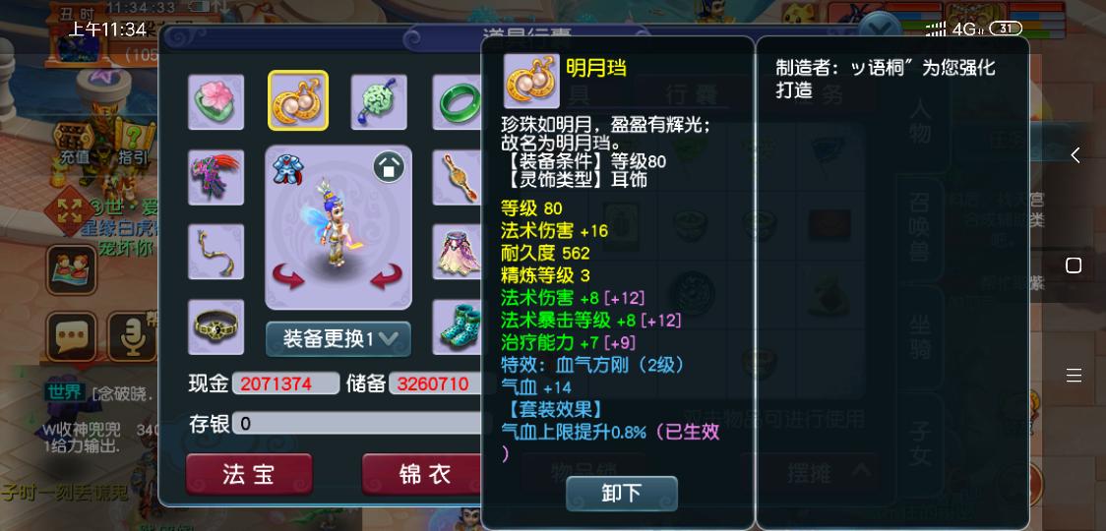This screenshot has height=531, width=1106.
Task: Select the green jade pendant item slot
Action: click(x=379, y=101)
